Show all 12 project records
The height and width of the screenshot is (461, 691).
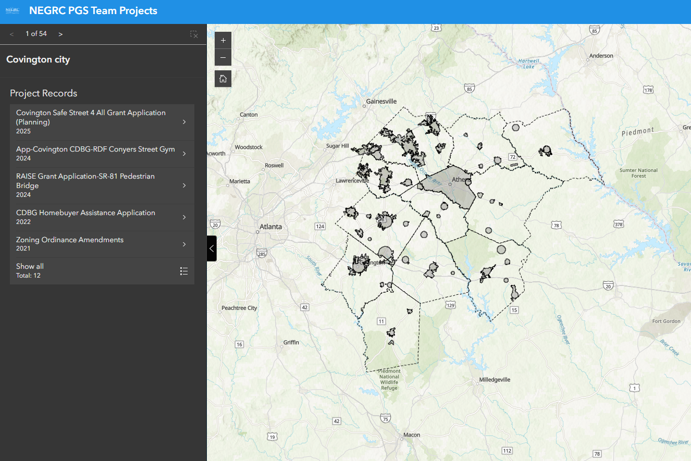(30, 270)
